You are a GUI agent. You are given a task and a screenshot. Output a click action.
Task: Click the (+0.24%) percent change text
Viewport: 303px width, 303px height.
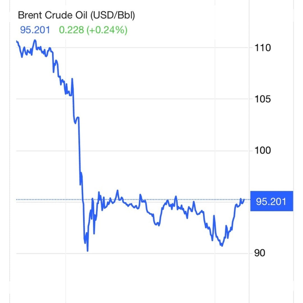107,30
